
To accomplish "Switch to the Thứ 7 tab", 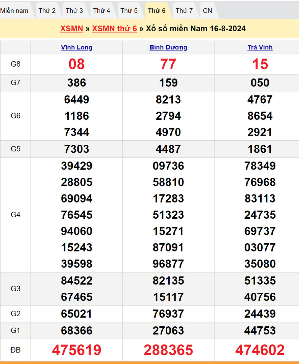I will [184, 11].
